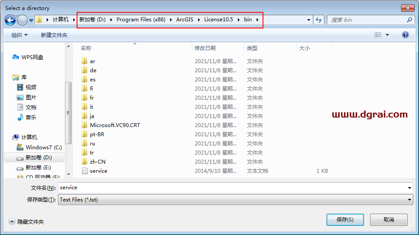Click navigation pane scroll down arrow
The image size is (419, 235).
tap(69, 174)
